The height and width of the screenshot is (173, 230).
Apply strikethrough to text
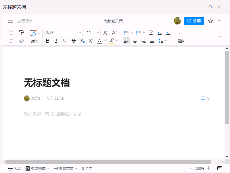click(x=74, y=41)
